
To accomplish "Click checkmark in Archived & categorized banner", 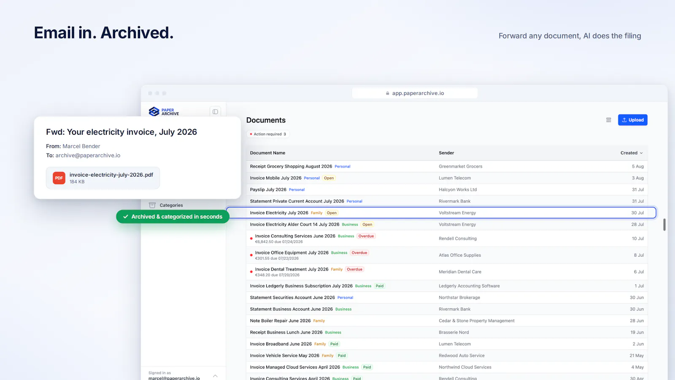I will (126, 217).
